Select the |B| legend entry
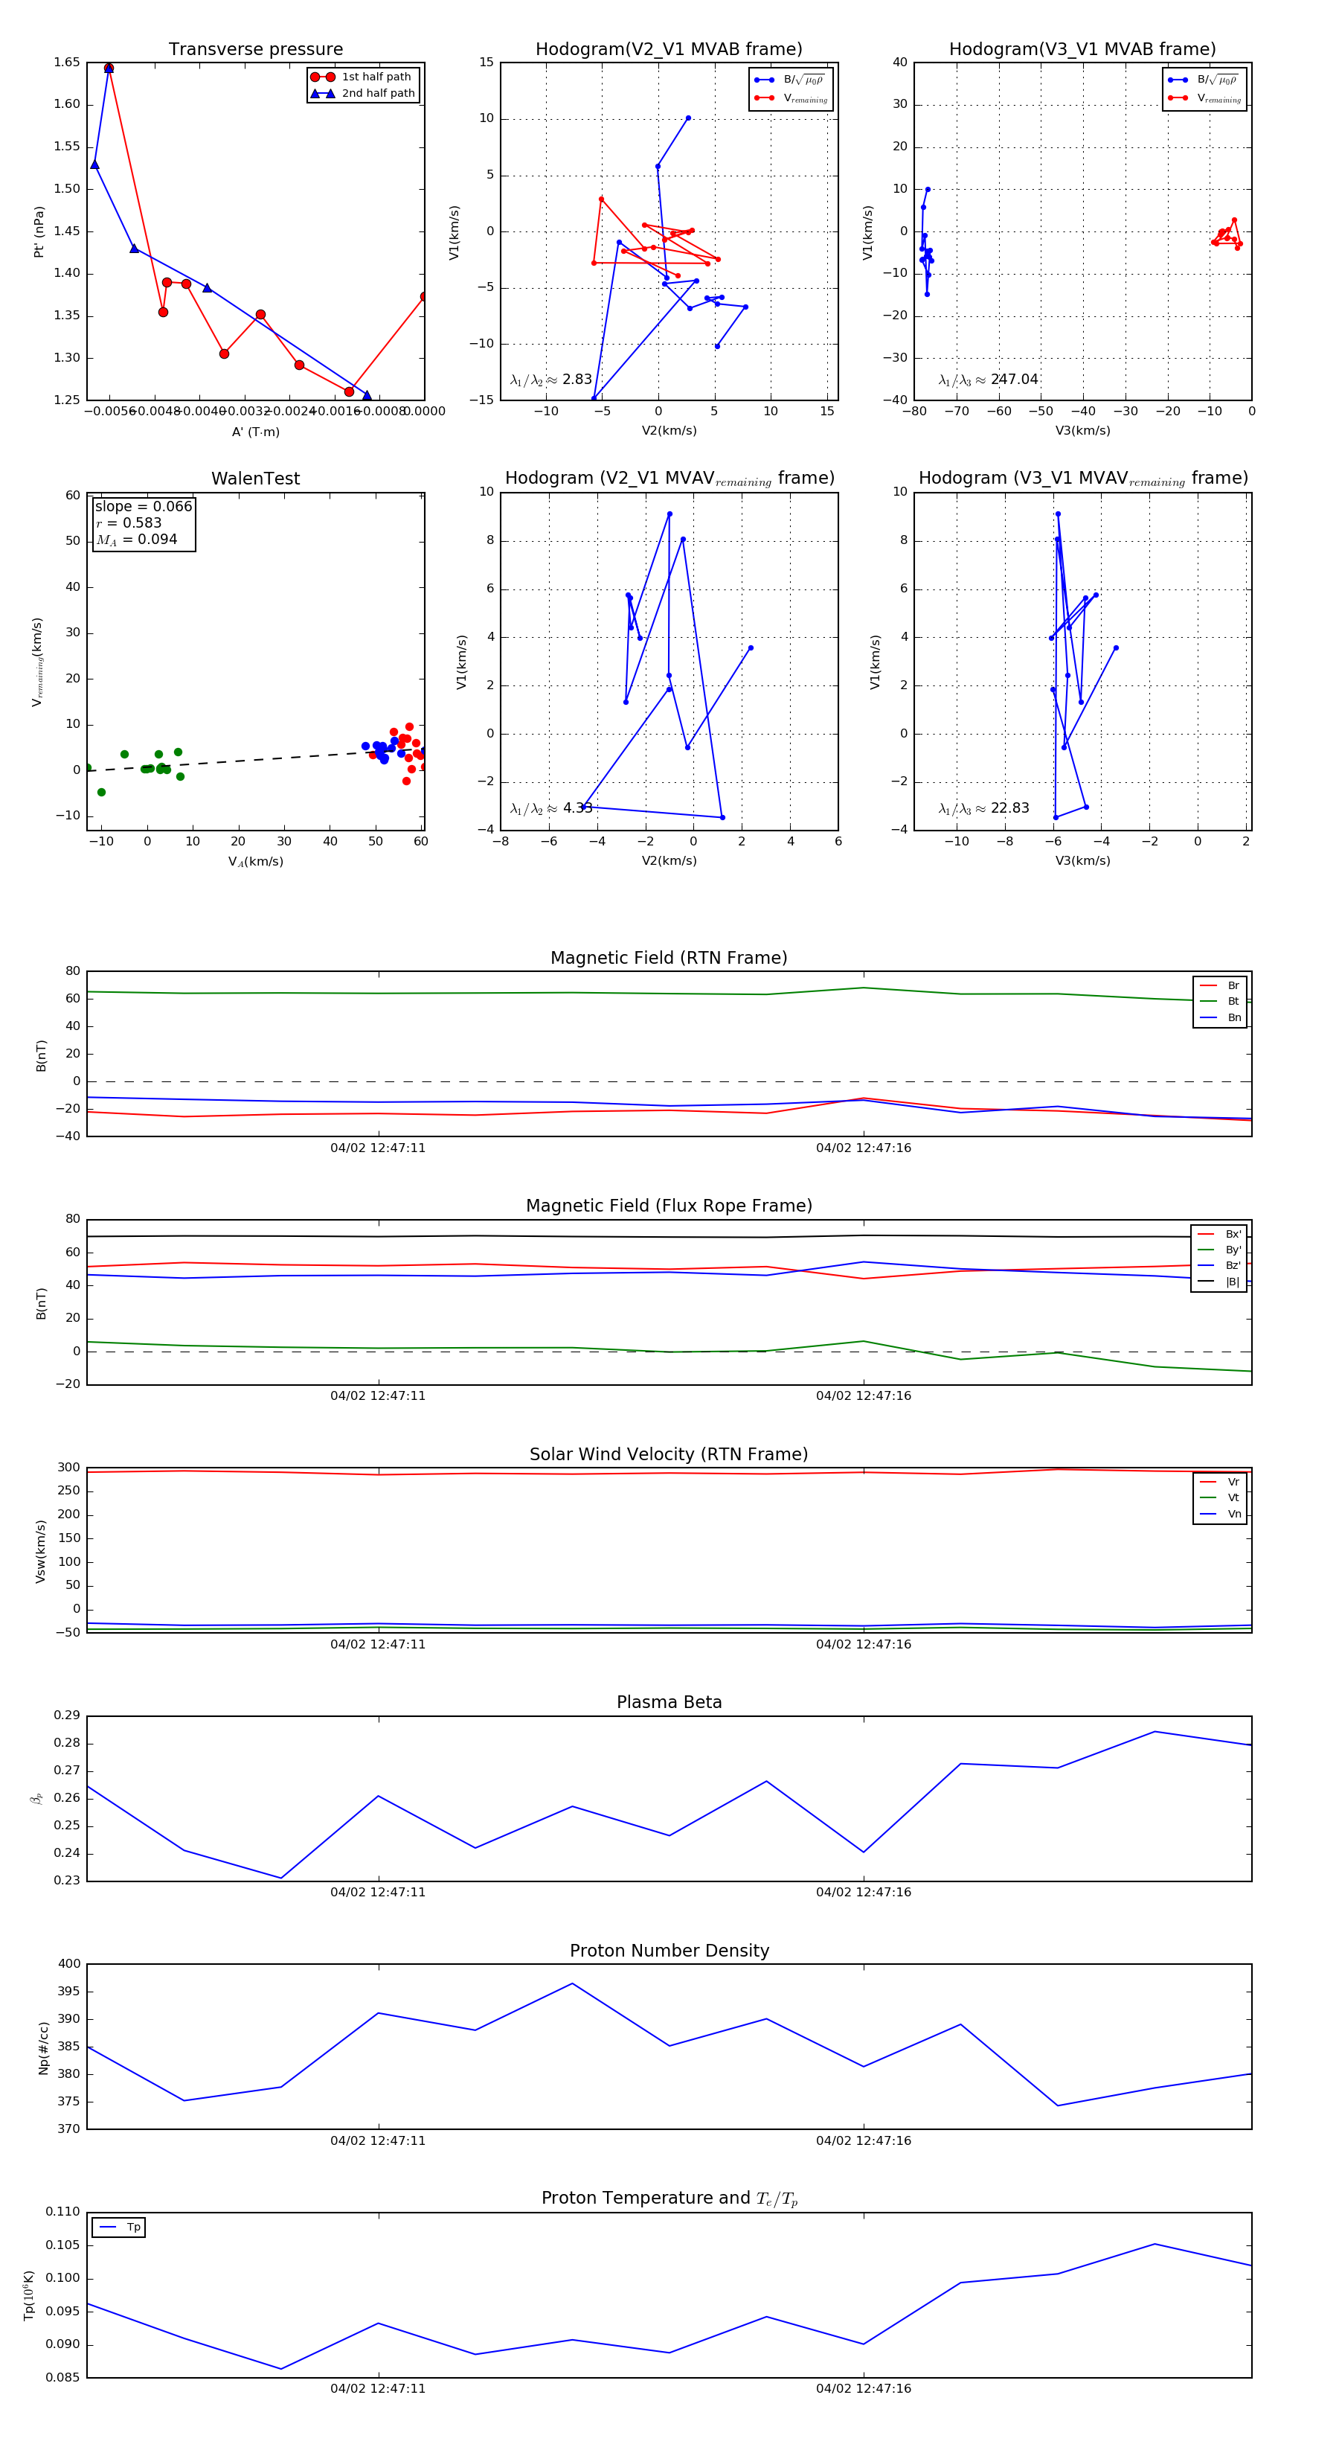Viewport: 1339px width, 2456px height. [1219, 1282]
